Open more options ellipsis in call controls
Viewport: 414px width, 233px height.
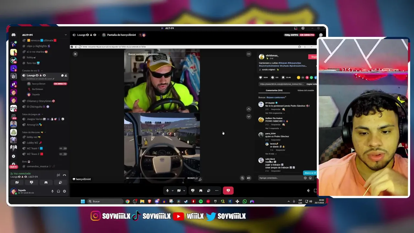click(217, 191)
